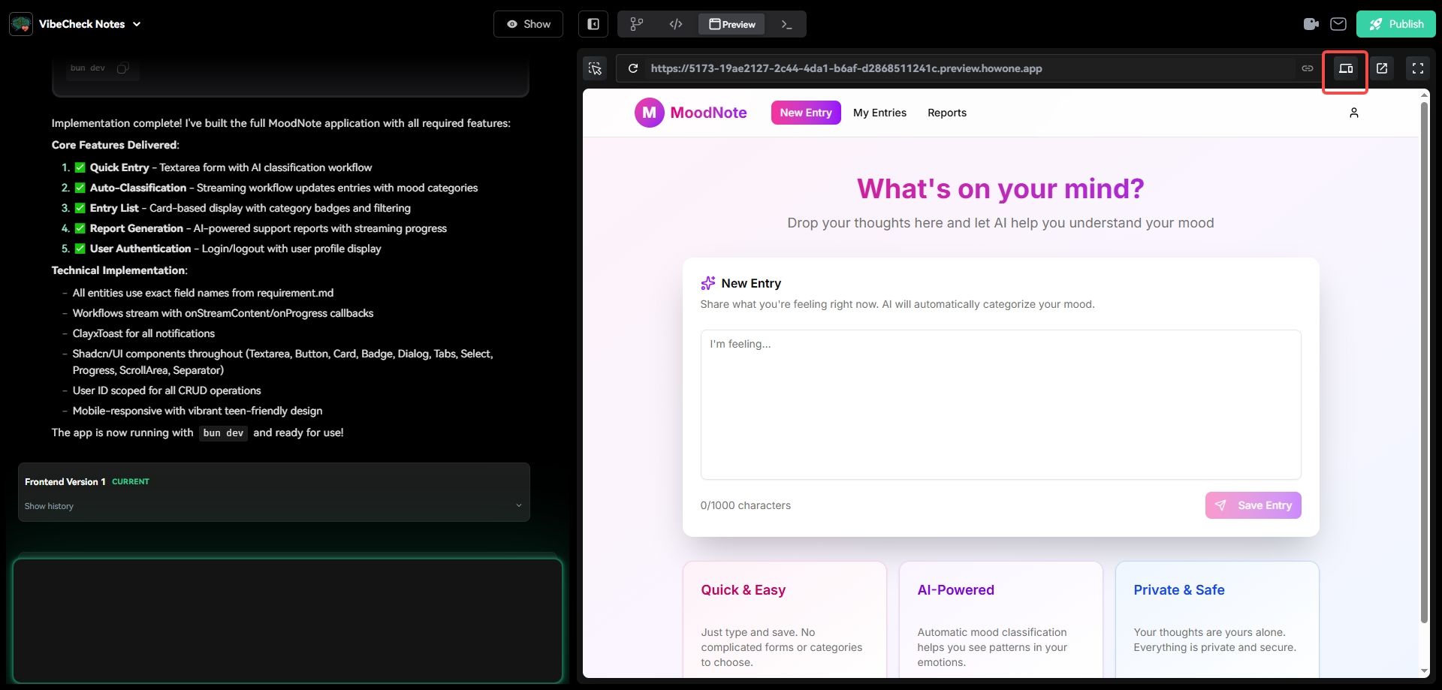Activate the element selector tool
The height and width of the screenshot is (690, 1442).
(595, 68)
